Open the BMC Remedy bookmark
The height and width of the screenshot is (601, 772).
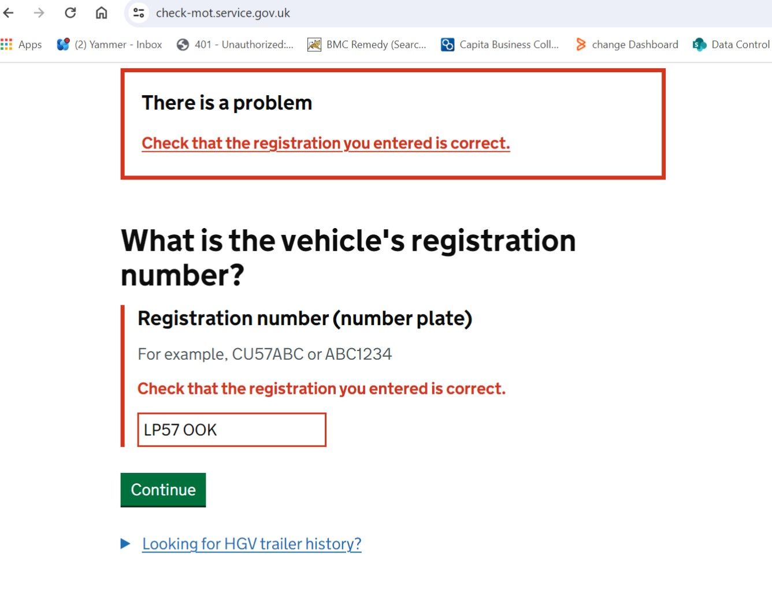[x=366, y=44]
